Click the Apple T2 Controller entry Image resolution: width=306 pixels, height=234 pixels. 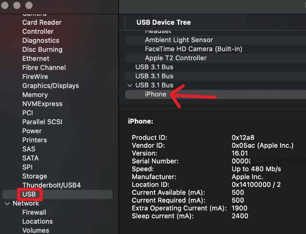click(176, 58)
